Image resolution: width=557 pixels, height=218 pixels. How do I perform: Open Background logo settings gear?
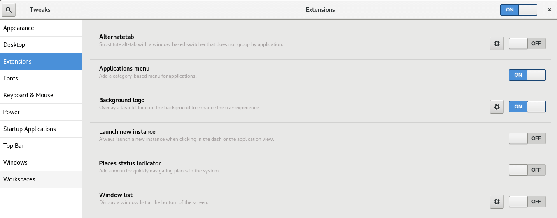[x=497, y=107]
